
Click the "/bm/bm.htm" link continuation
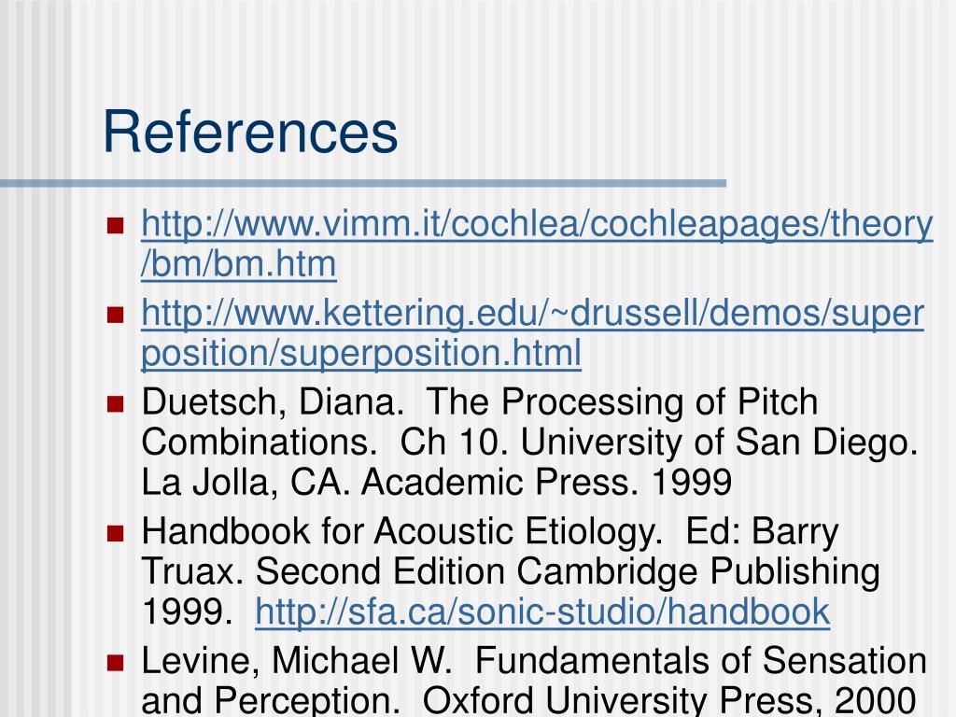click(238, 264)
